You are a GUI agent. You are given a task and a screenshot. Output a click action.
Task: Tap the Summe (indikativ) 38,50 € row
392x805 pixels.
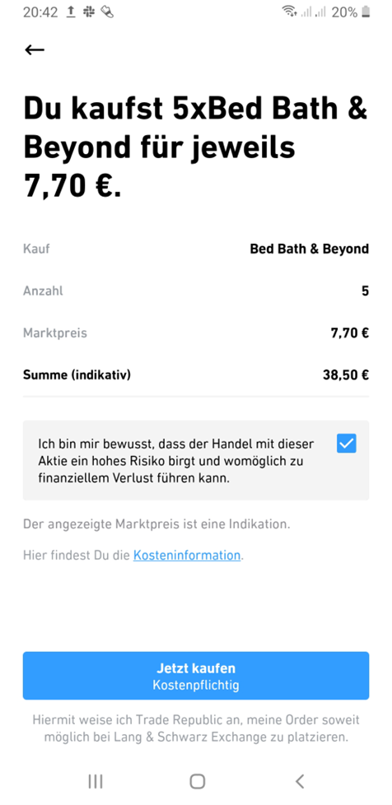tap(196, 375)
